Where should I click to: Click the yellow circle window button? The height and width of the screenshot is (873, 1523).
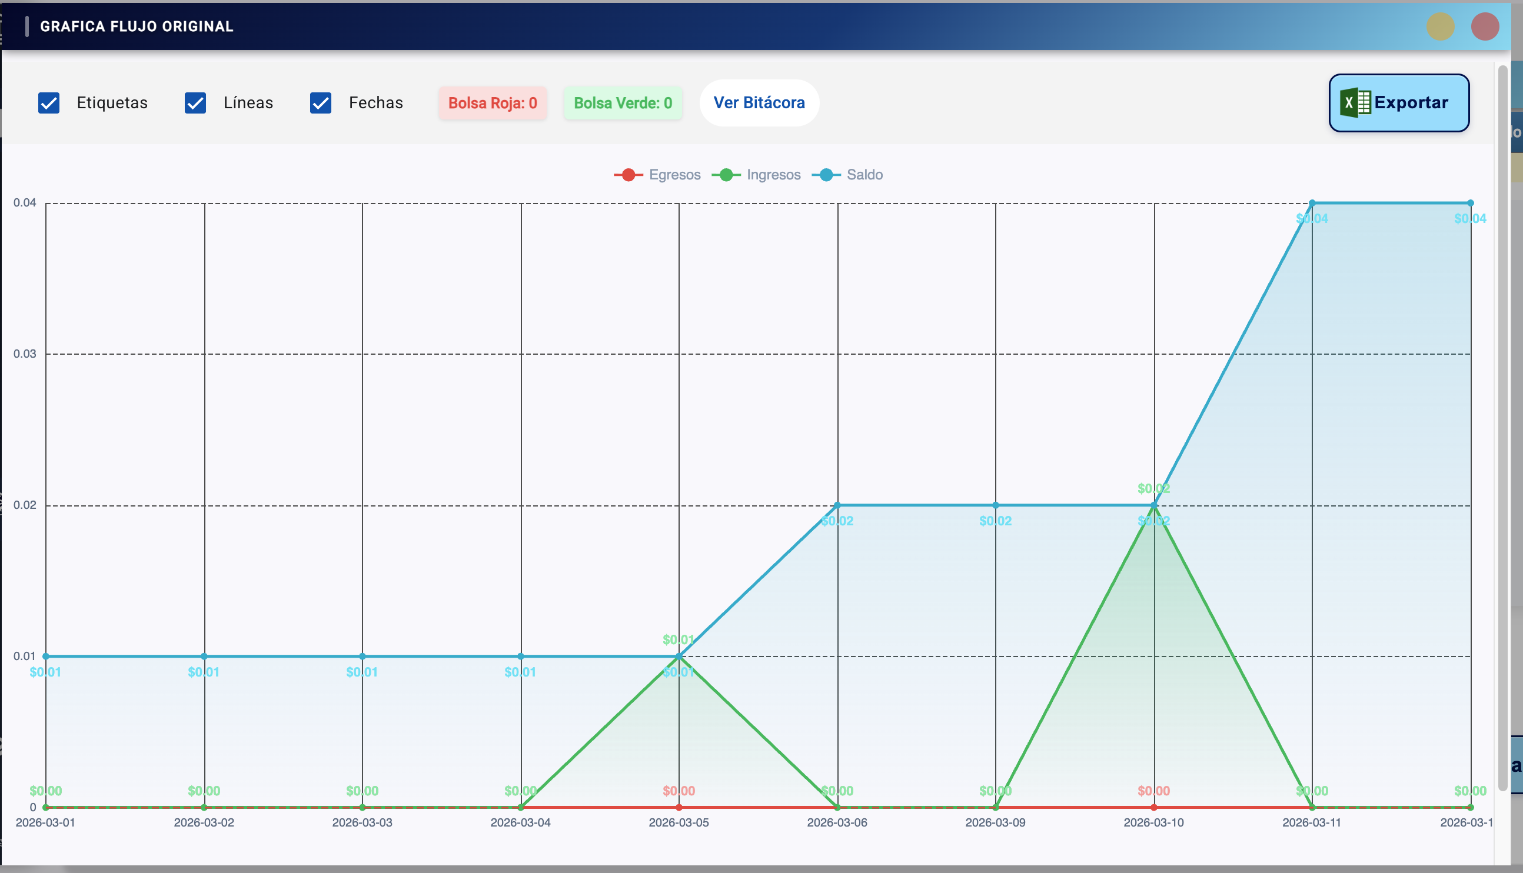coord(1440,26)
